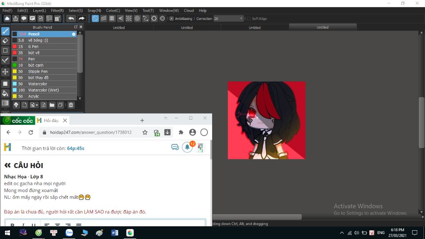Click the Cốc Cốc browser menu button
This screenshot has width=425, height=239.
(18, 120)
